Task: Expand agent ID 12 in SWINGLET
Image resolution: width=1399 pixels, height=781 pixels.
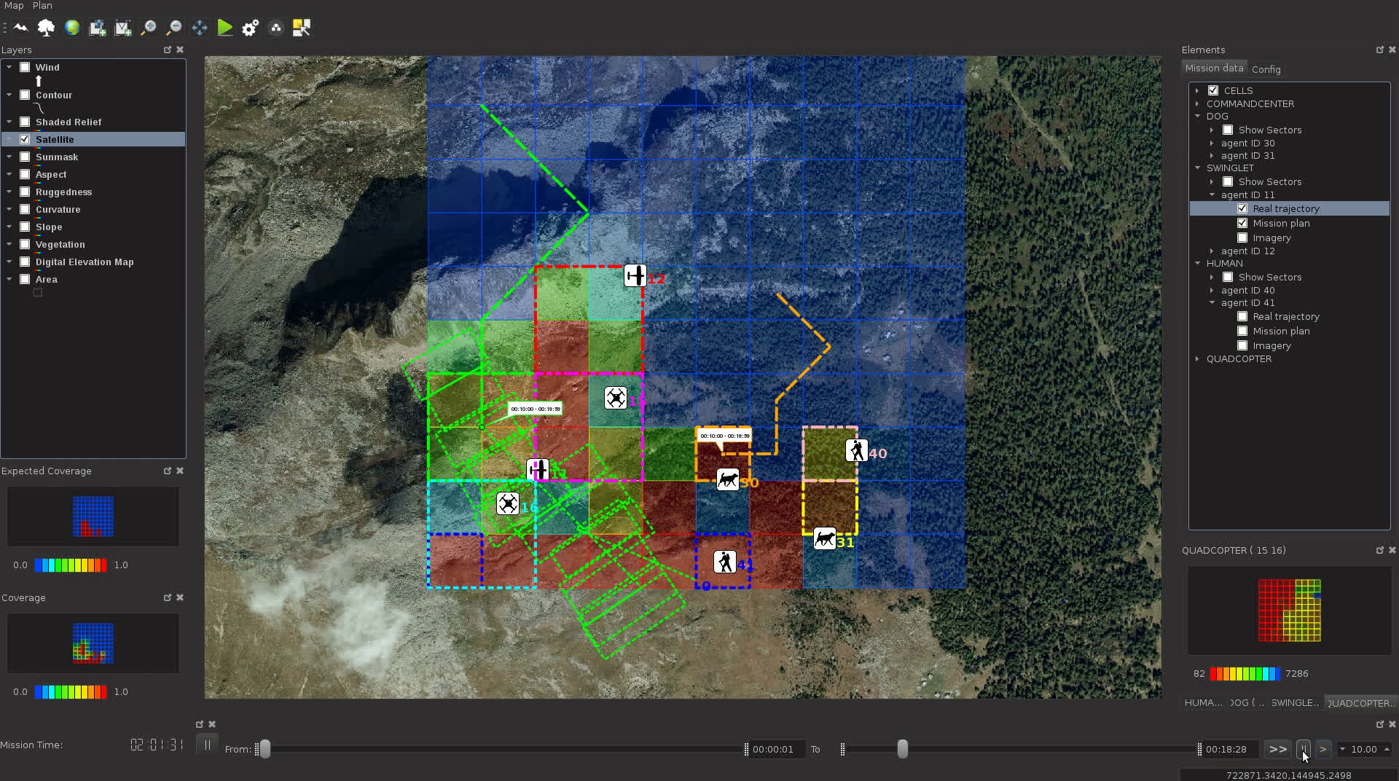Action: click(1212, 251)
